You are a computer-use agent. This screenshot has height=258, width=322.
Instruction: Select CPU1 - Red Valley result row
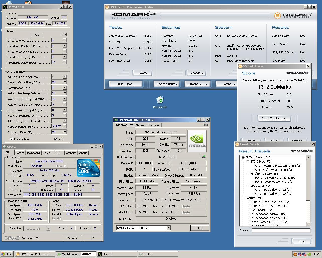click(273, 190)
